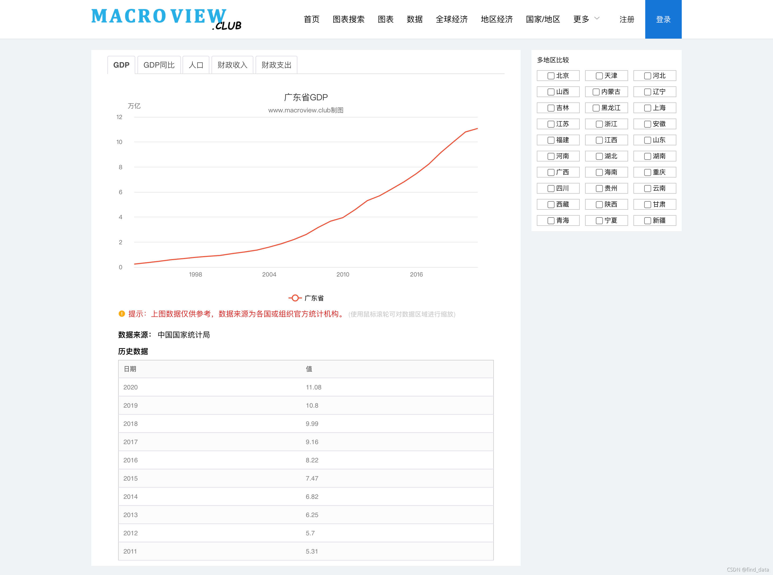This screenshot has height=575, width=773.
Task: Enable the 重庆 checkbox
Action: (647, 172)
